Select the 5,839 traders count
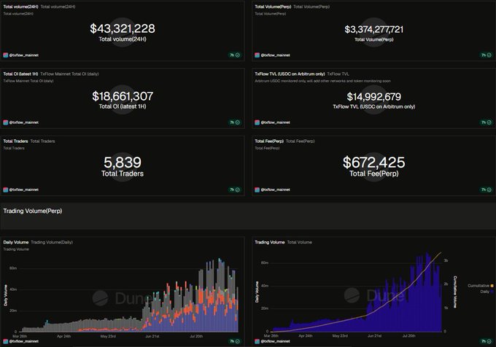This screenshot has width=496, height=347. click(x=123, y=163)
